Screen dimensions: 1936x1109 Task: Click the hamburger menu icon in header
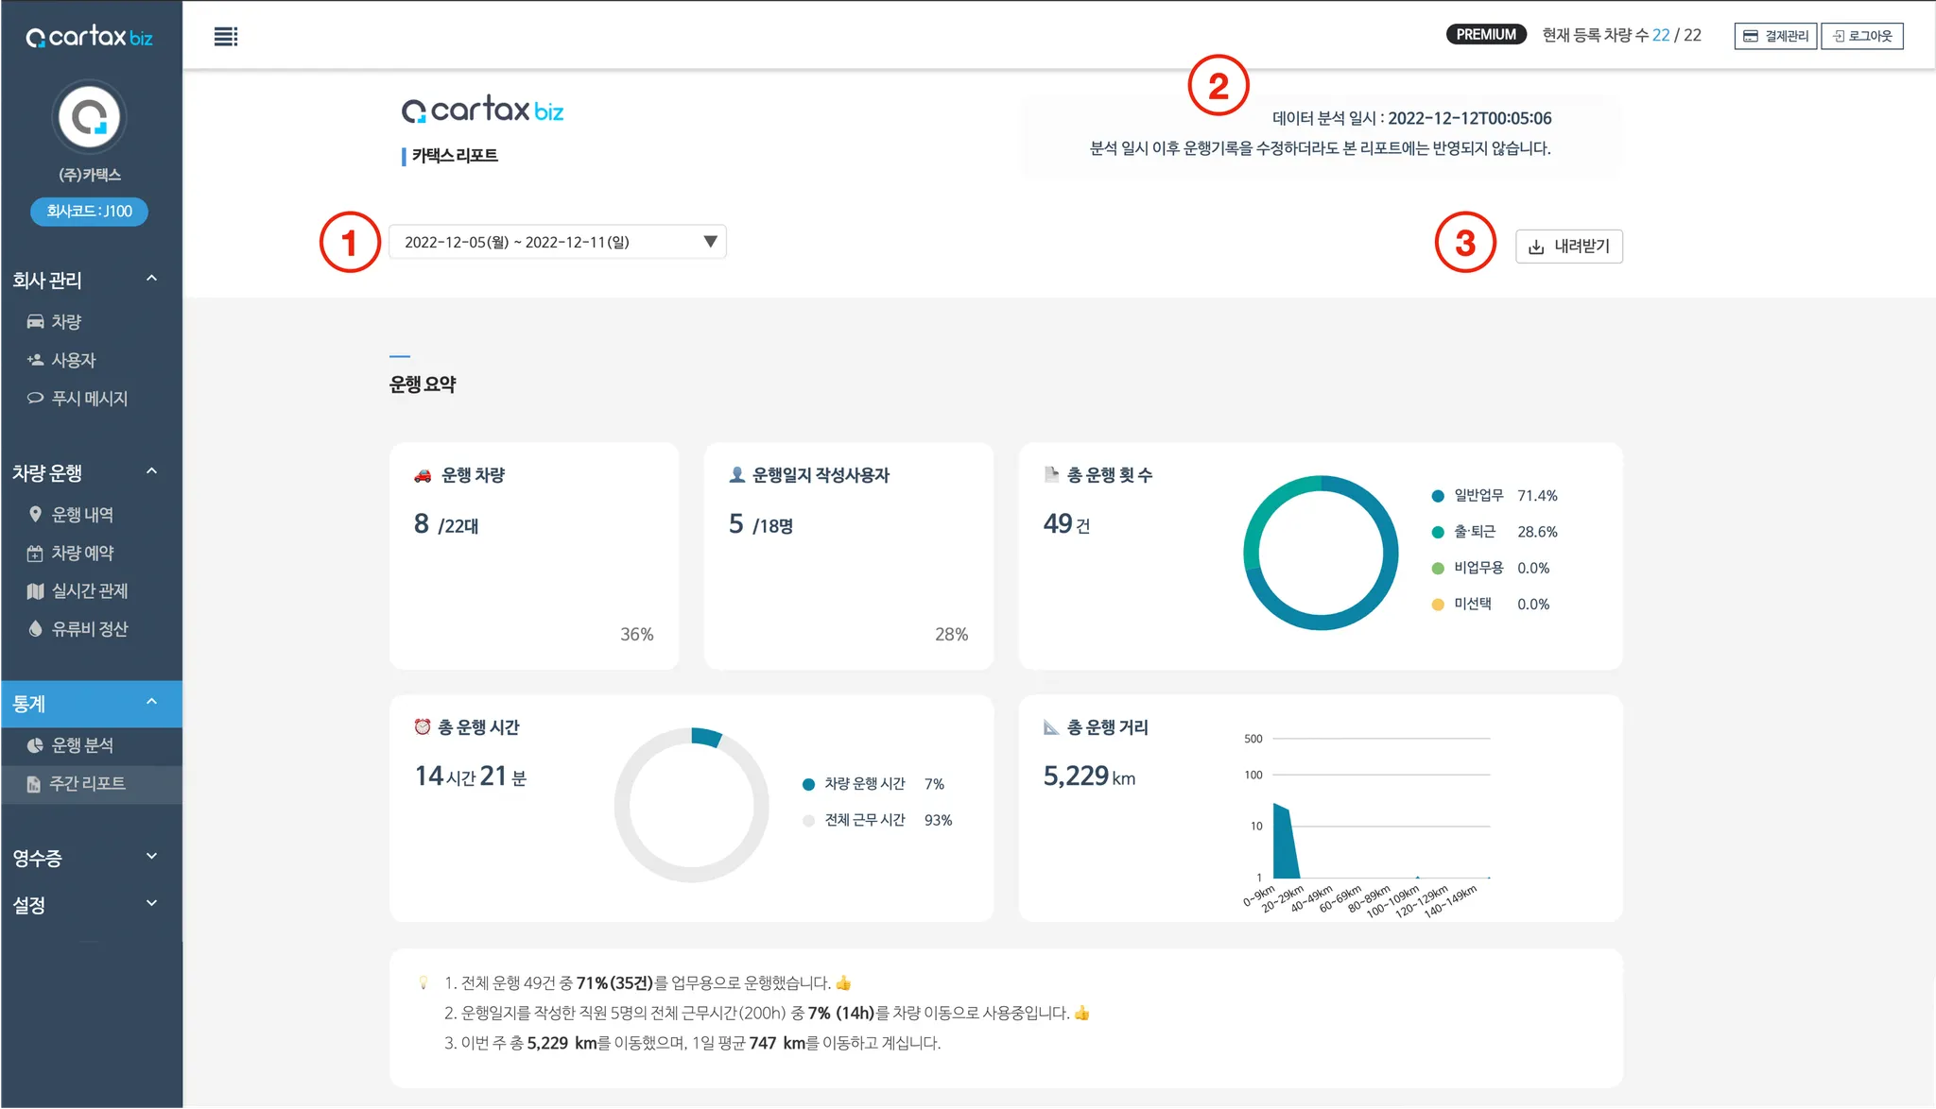225,37
